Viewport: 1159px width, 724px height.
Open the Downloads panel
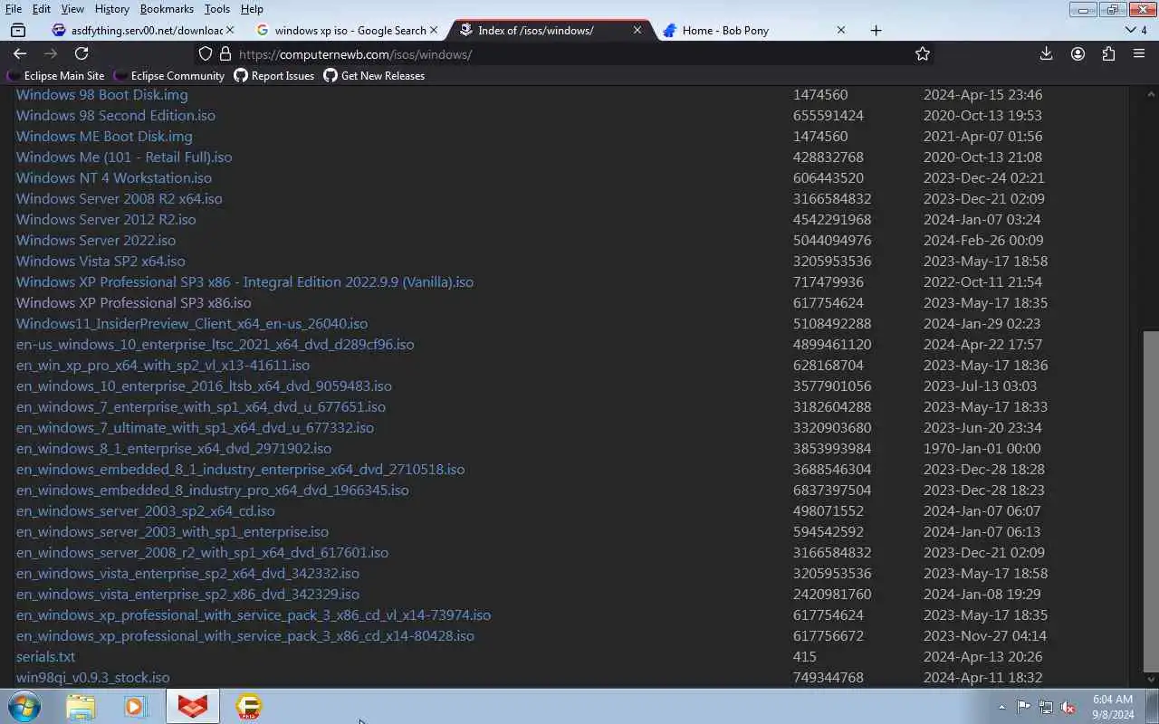click(x=1046, y=53)
